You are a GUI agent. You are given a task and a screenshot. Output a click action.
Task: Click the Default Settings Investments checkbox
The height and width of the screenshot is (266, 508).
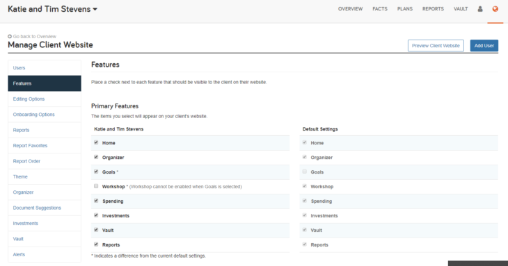point(305,215)
